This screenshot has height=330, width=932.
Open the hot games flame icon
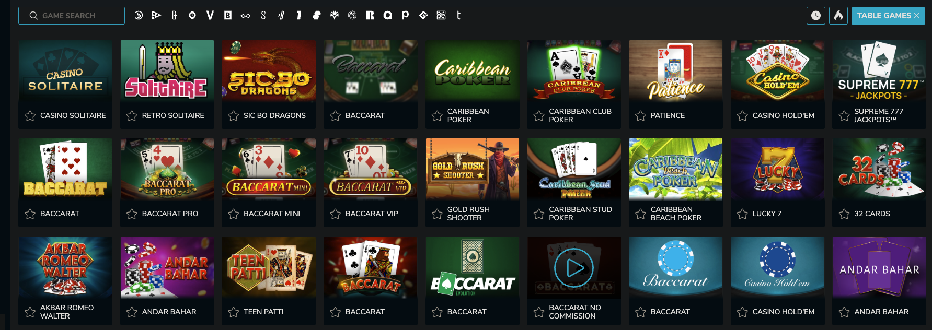click(x=838, y=16)
